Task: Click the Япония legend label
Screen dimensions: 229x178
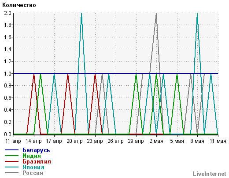Action: coord(33,167)
